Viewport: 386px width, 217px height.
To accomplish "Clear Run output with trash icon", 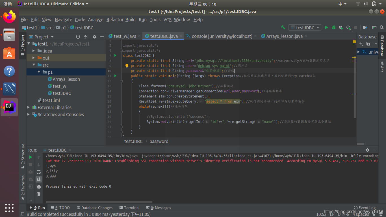I will click(x=39, y=194).
